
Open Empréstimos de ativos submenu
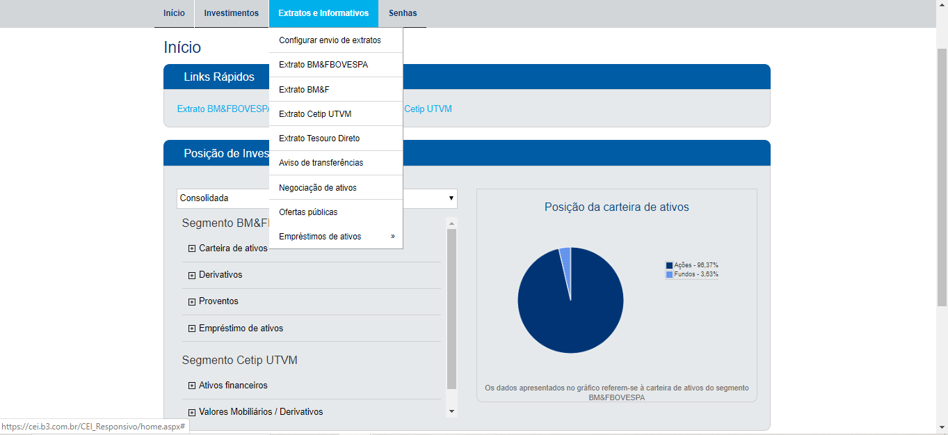pyautogui.click(x=336, y=237)
